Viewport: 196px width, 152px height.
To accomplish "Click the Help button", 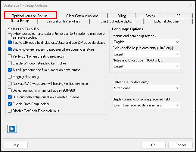I will tap(16, 145).
